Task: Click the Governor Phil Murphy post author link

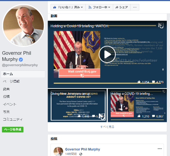Action: pos(83,149)
